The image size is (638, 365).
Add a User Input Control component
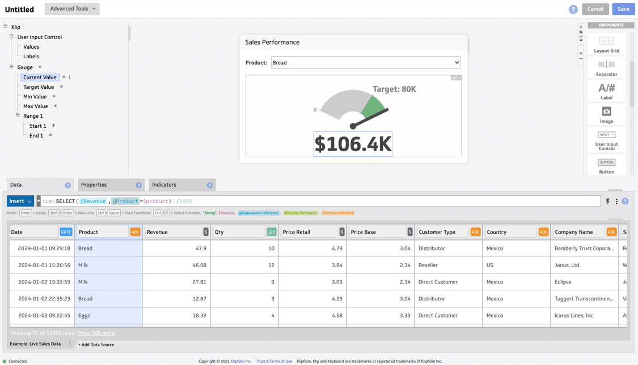coord(606,139)
